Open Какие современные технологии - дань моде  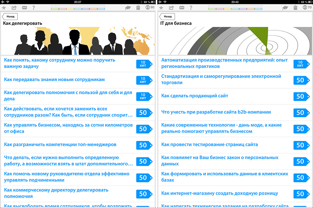coord(235,129)
